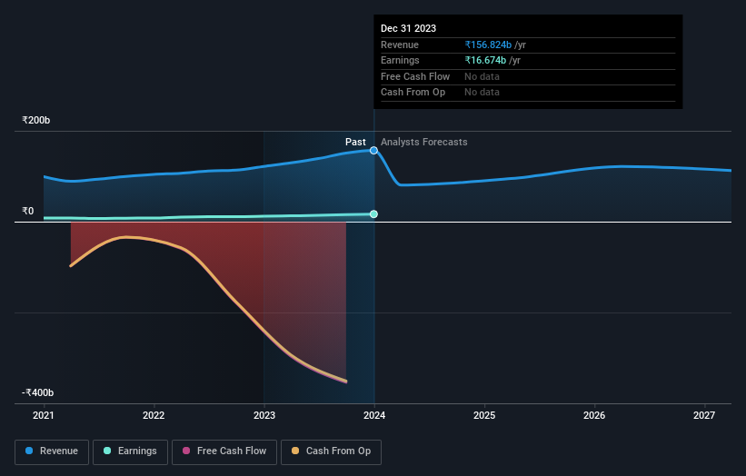Click the tooltip Free Cash Flow row label
The height and width of the screenshot is (476, 746).
[415, 76]
